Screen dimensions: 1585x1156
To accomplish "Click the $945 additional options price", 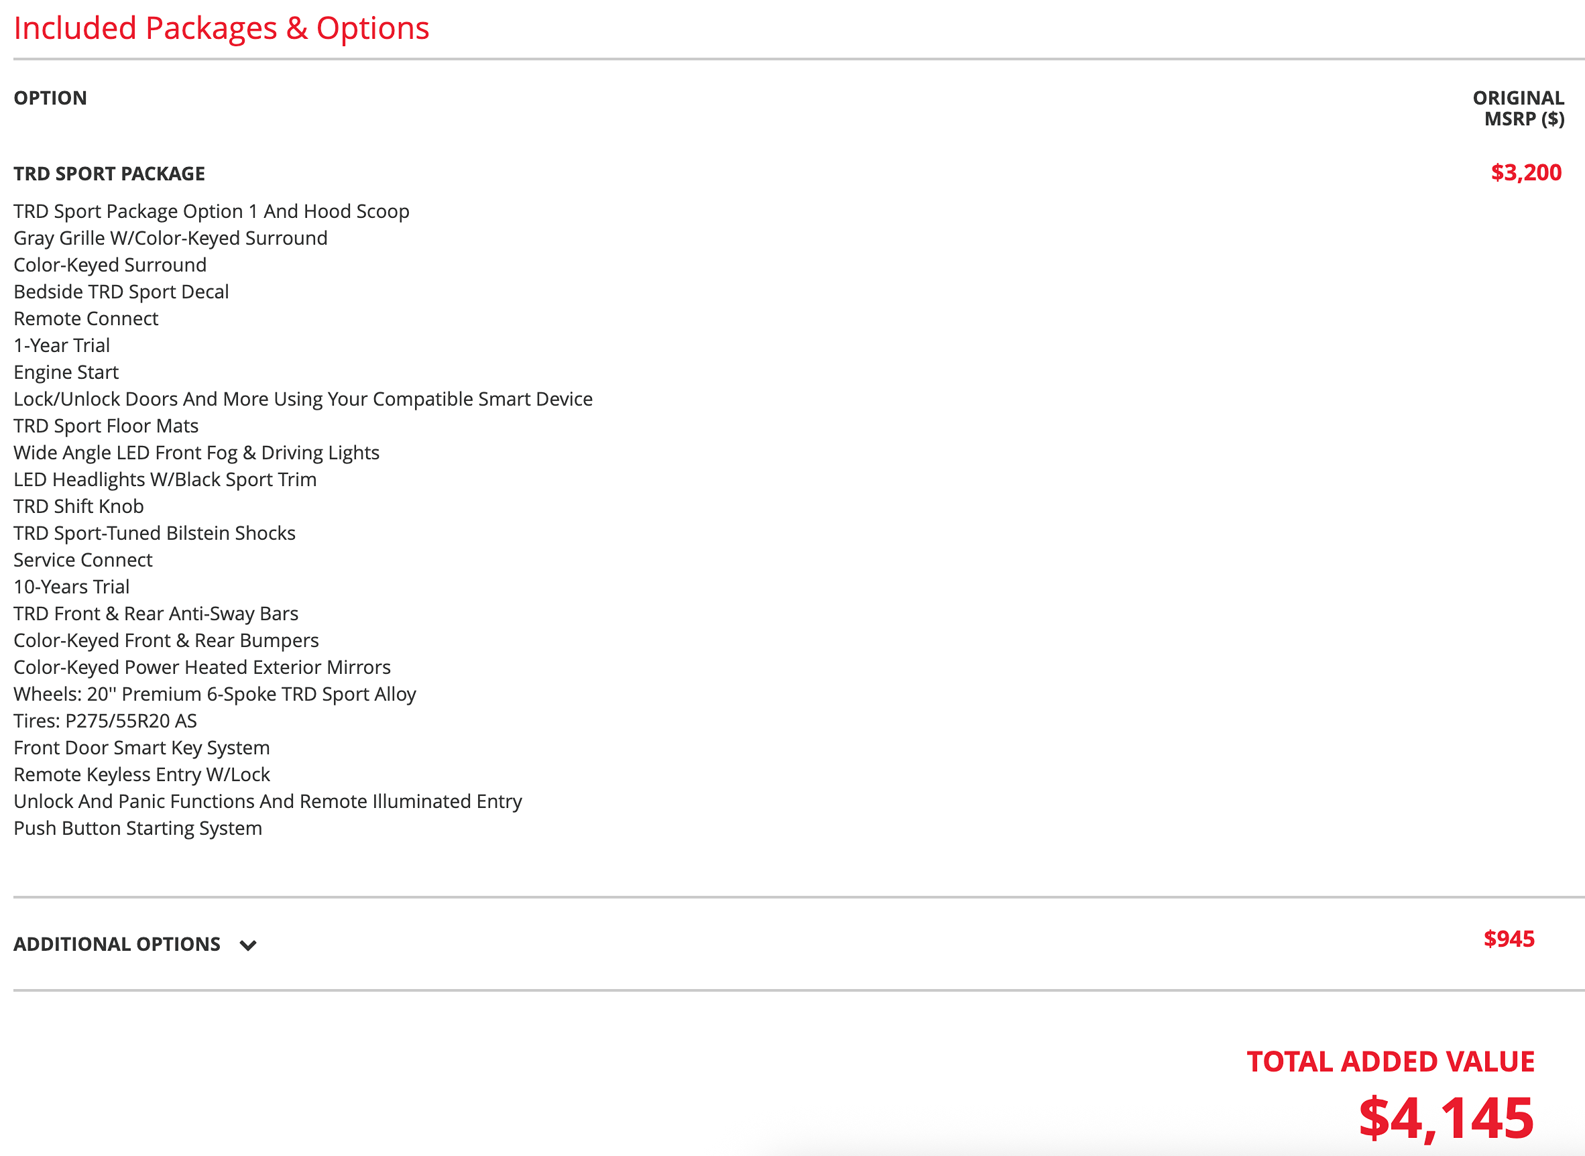I will pos(1509,939).
